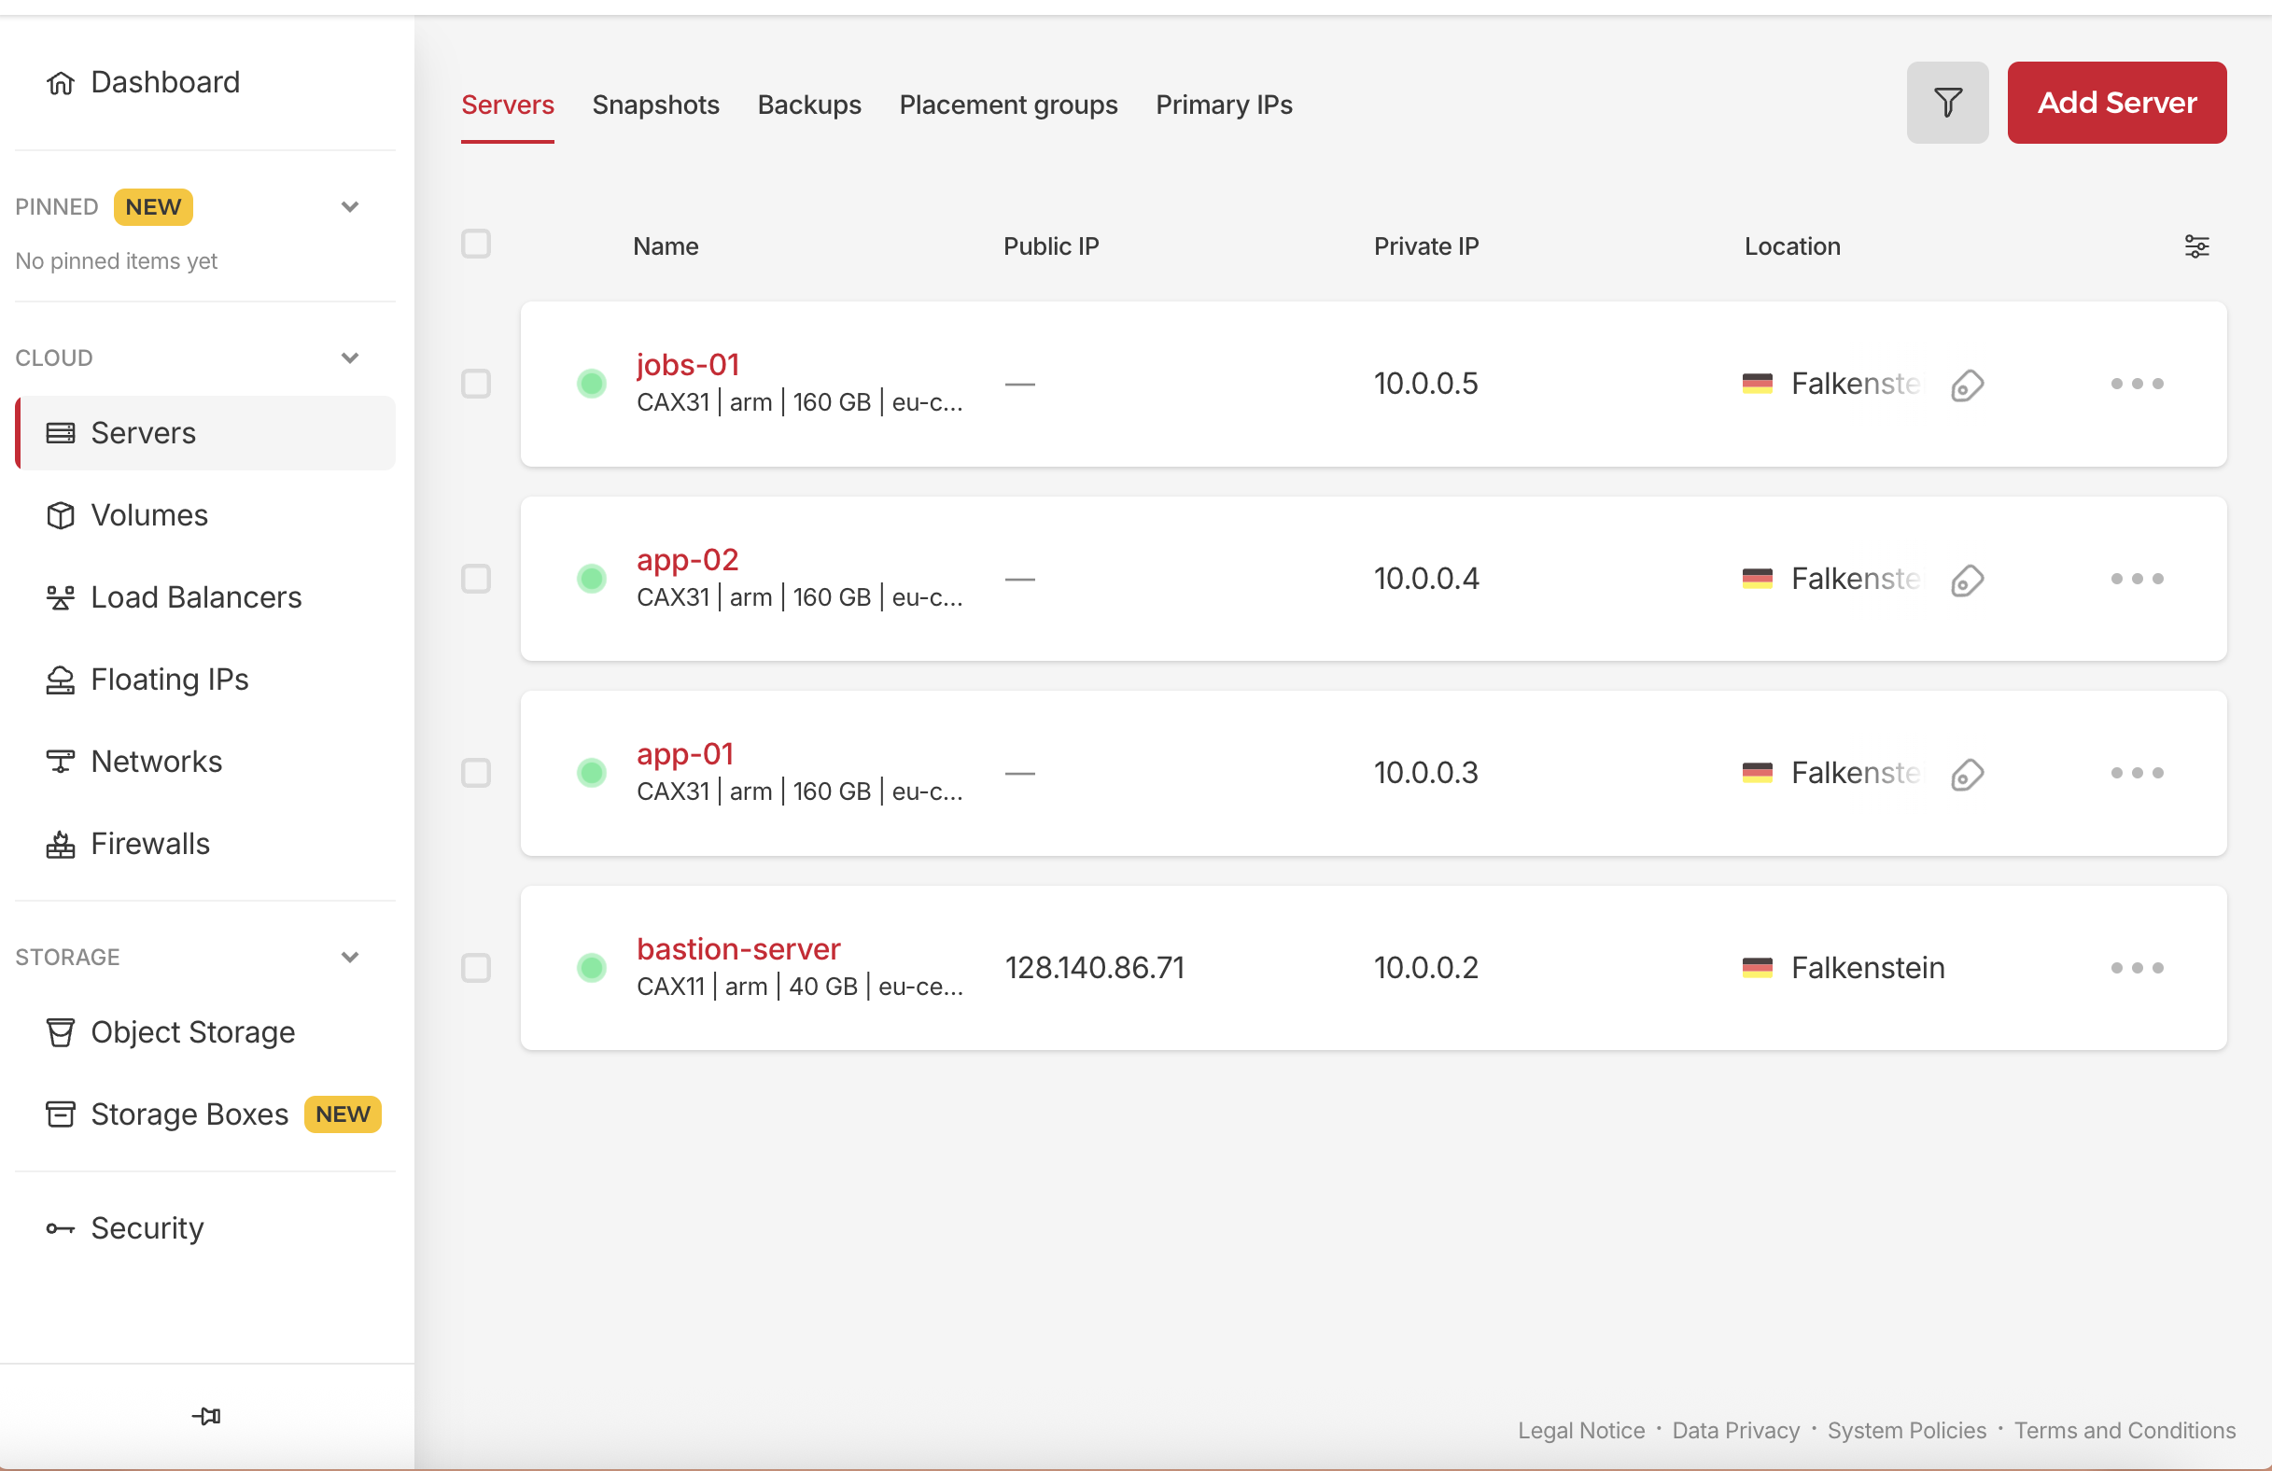Open table column settings sliders icon

[2195, 246]
